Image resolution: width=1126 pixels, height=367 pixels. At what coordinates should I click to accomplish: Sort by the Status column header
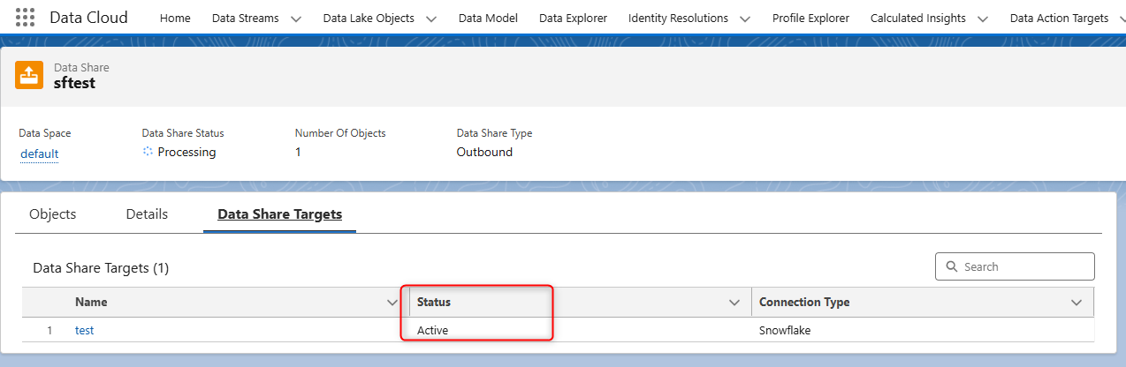tap(433, 302)
